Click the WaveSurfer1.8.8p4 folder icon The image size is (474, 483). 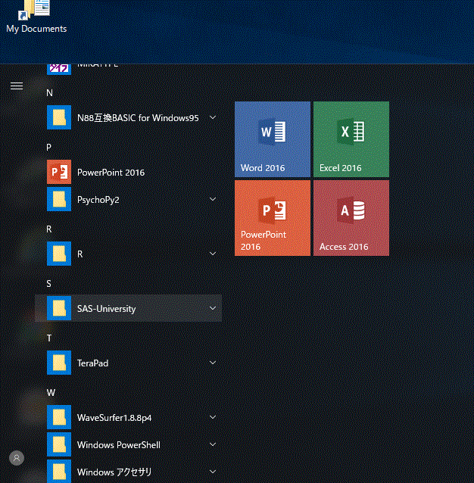tap(59, 417)
